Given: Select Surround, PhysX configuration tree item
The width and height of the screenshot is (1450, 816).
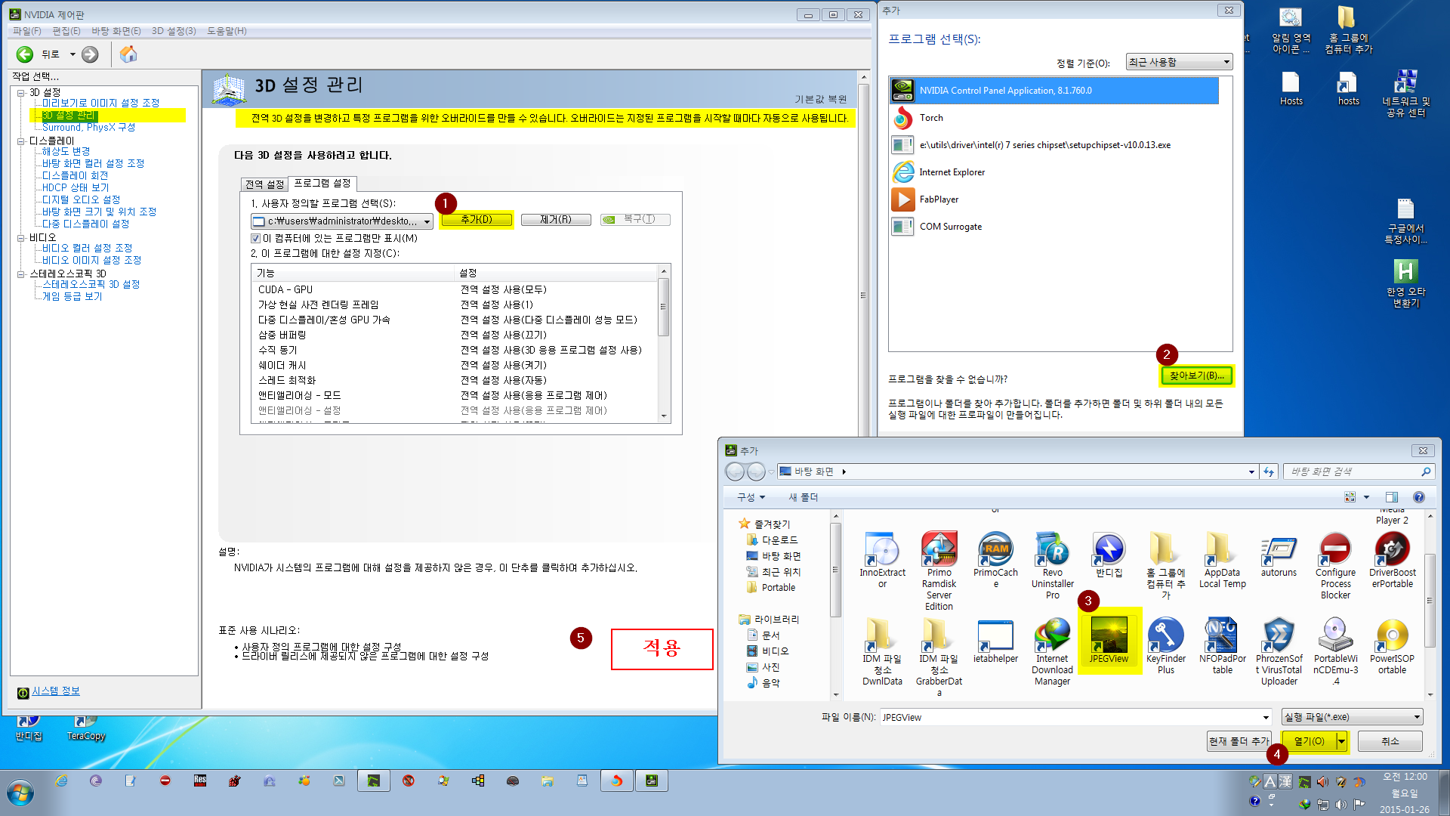Looking at the screenshot, I should click(x=88, y=127).
